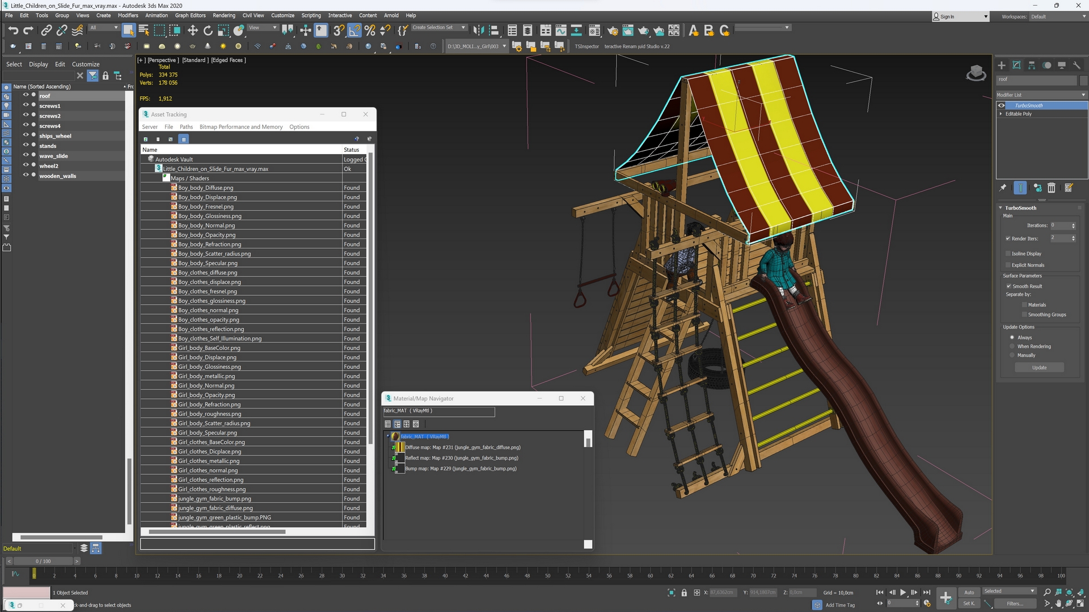Clear the scene explorer filter X

pos(80,75)
